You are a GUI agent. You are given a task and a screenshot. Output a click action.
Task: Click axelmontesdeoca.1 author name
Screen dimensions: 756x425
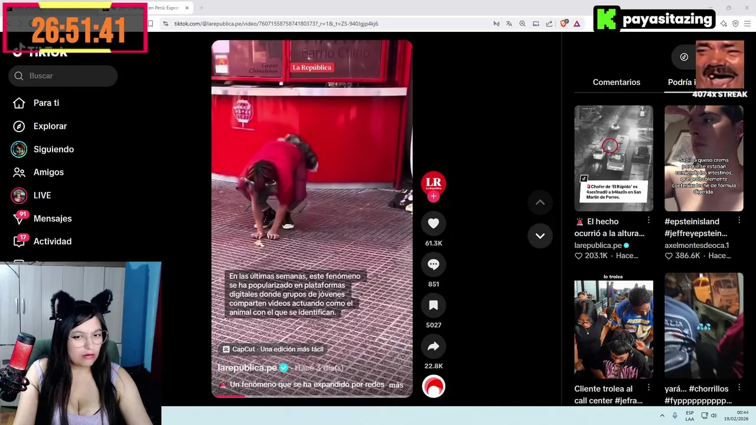click(x=696, y=245)
